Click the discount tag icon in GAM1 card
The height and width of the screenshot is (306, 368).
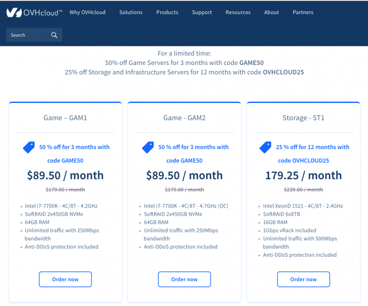click(x=29, y=147)
